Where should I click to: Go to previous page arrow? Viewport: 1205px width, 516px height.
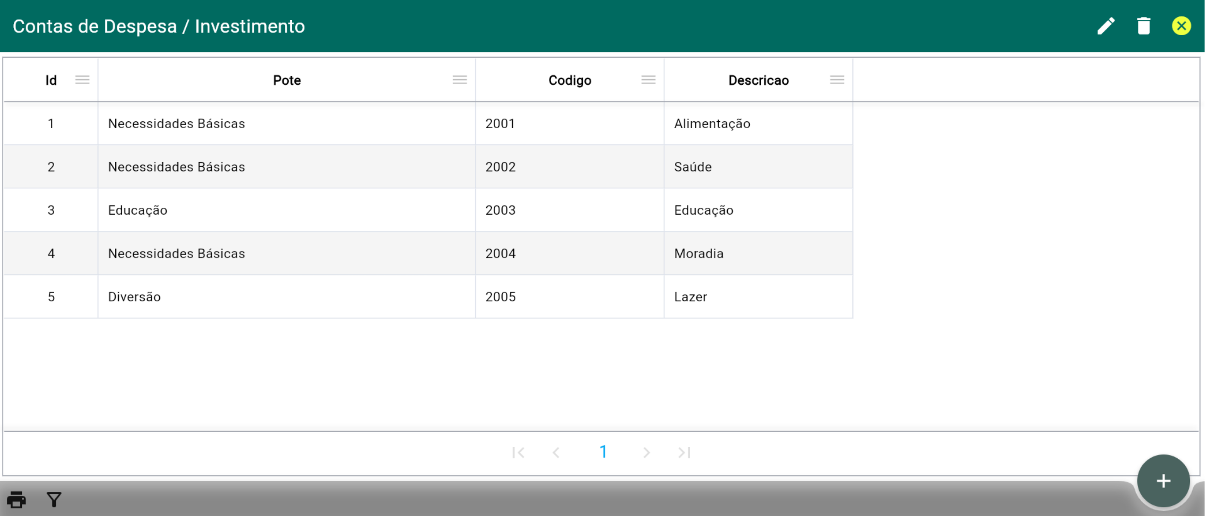click(x=556, y=452)
